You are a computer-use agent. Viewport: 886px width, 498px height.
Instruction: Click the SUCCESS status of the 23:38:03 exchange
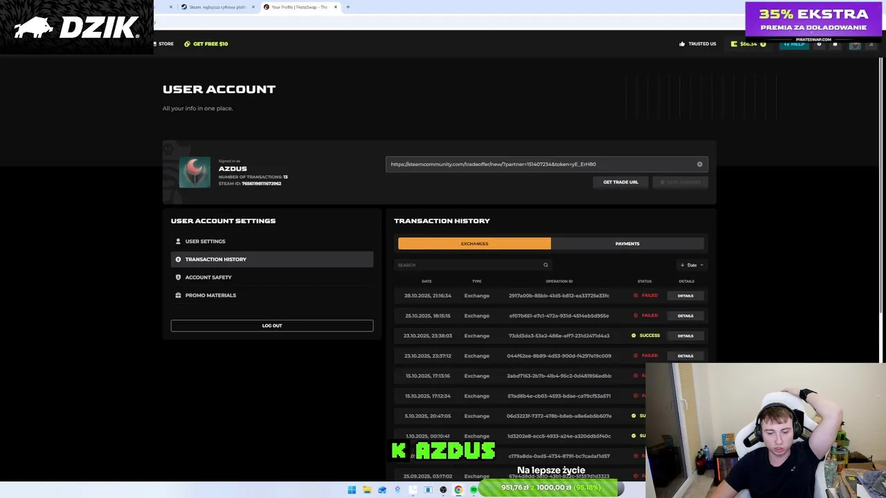646,335
